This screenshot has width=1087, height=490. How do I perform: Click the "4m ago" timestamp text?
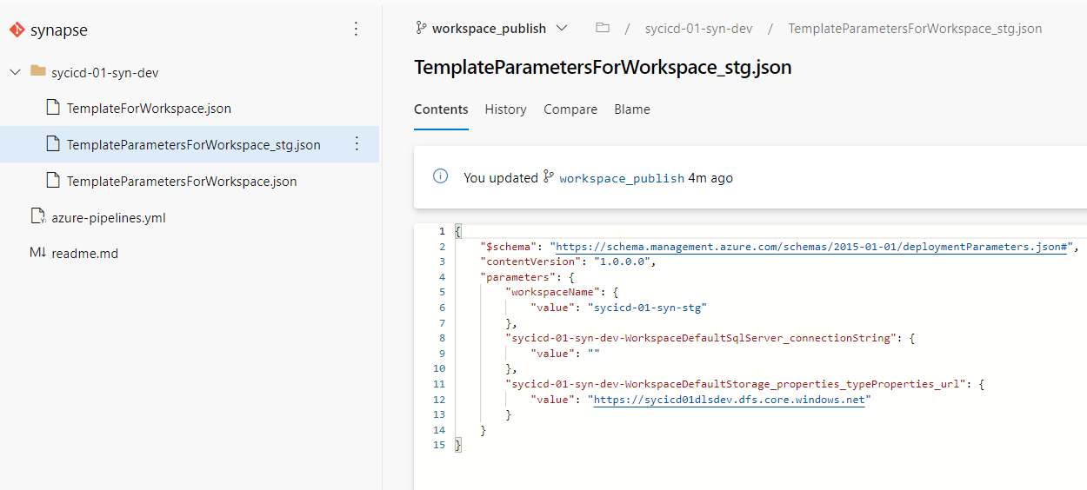710,178
